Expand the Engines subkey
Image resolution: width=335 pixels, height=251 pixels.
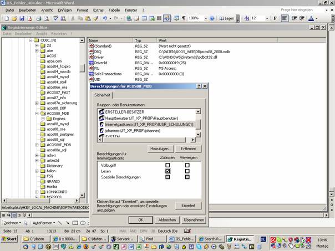pyautogui.click(x=43, y=119)
